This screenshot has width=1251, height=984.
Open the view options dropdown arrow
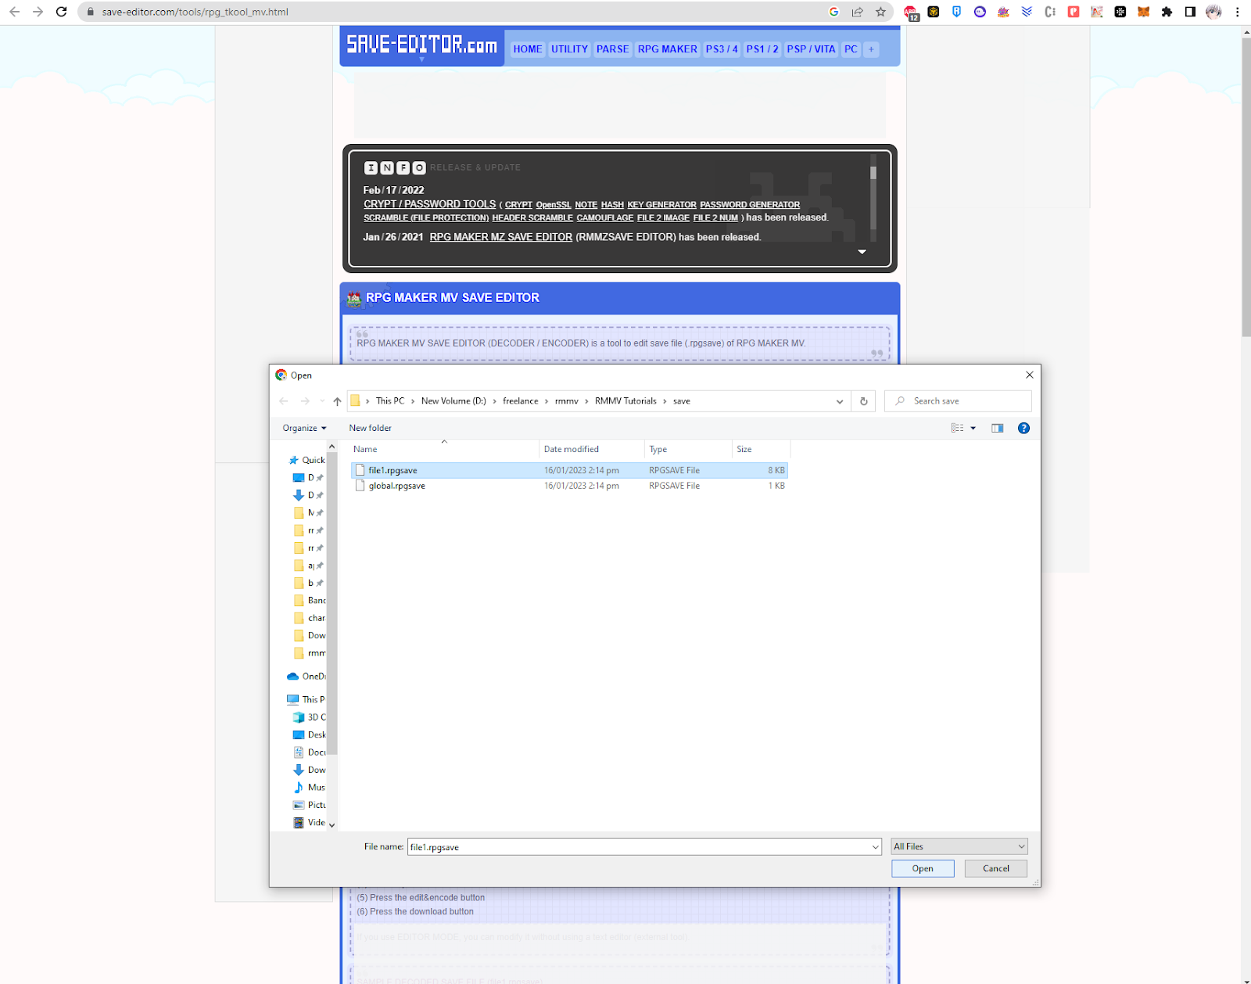coord(973,428)
